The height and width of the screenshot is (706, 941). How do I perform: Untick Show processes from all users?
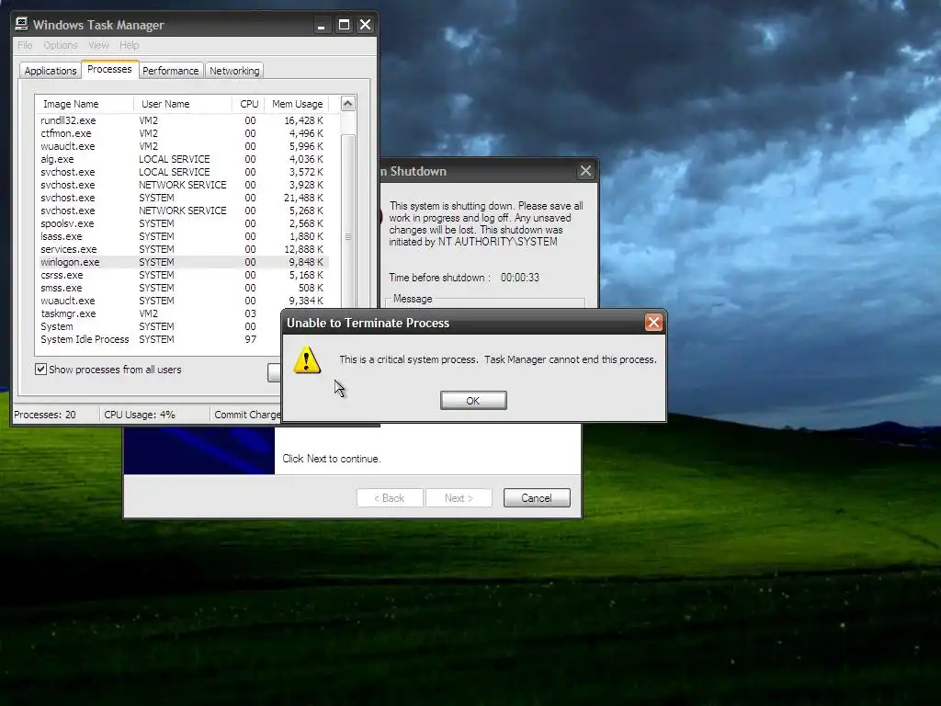40,370
